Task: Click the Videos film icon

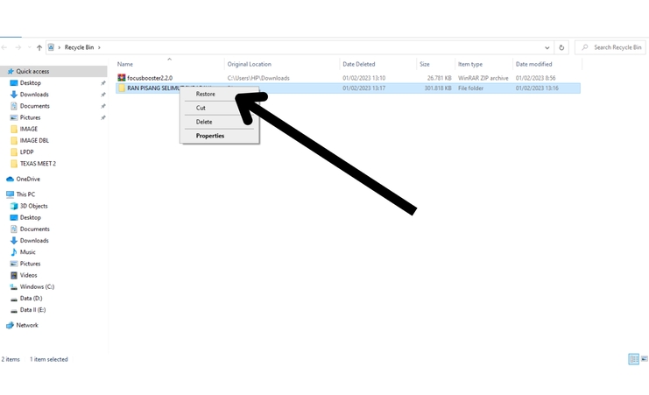Action: [14, 275]
